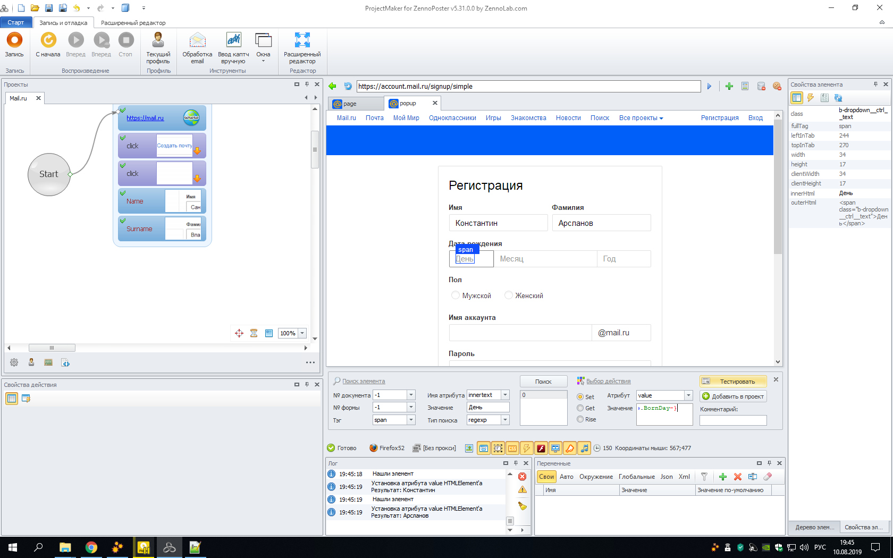Switch to the Старт ribbon tab

click(16, 22)
